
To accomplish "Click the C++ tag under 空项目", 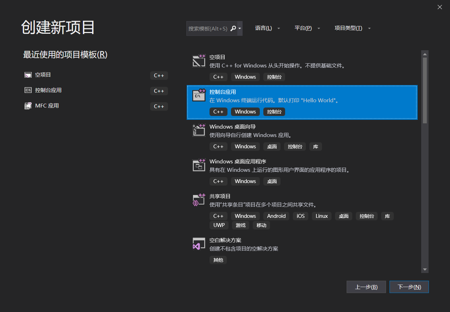I will click(x=218, y=77).
